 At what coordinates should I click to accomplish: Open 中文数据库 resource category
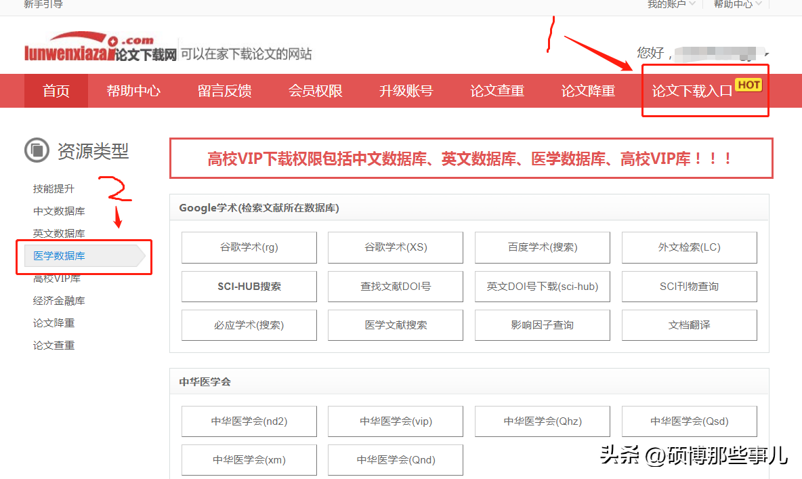tap(60, 211)
